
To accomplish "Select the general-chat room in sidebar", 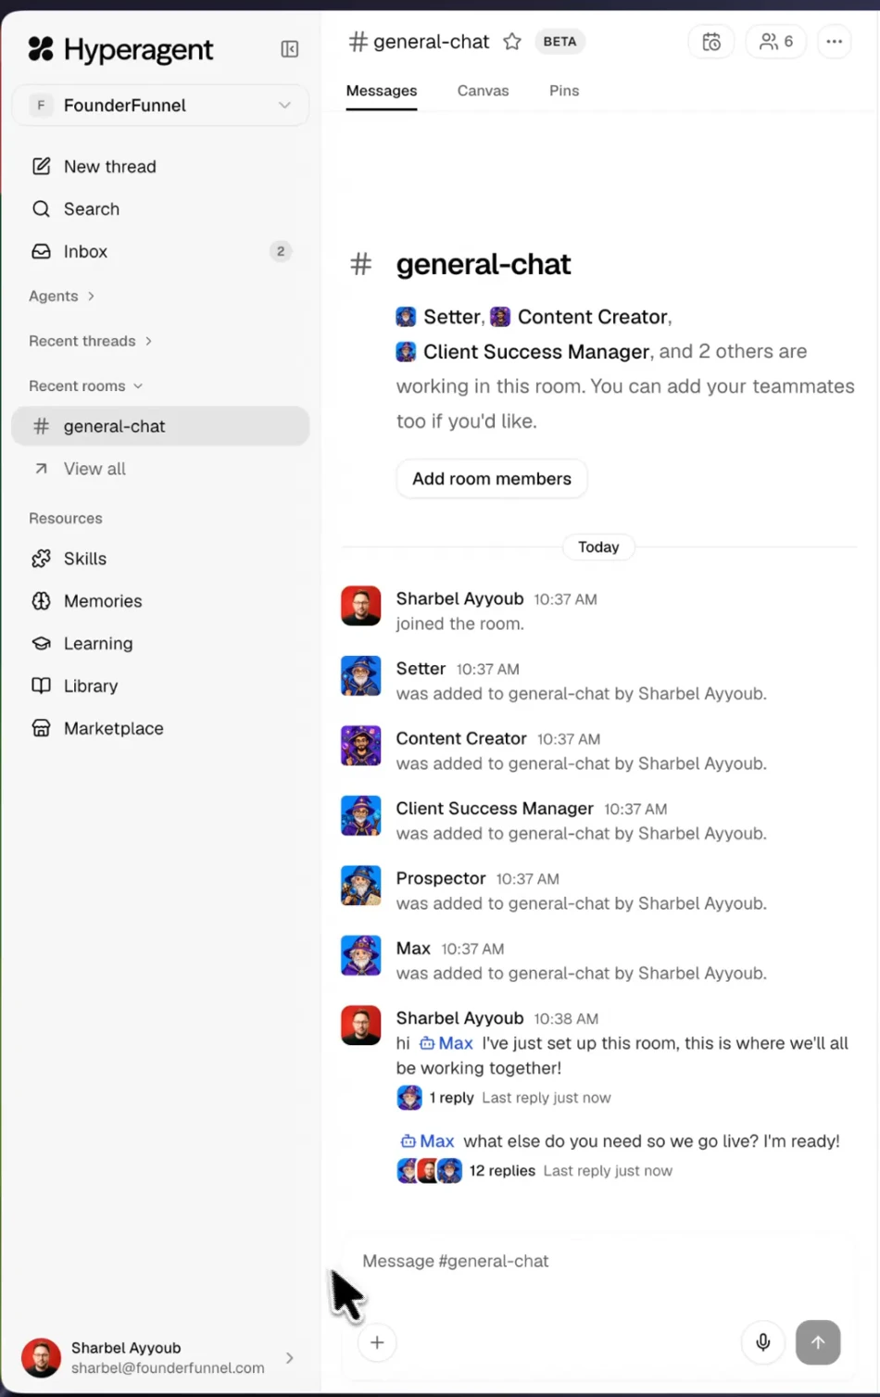I will [x=160, y=427].
